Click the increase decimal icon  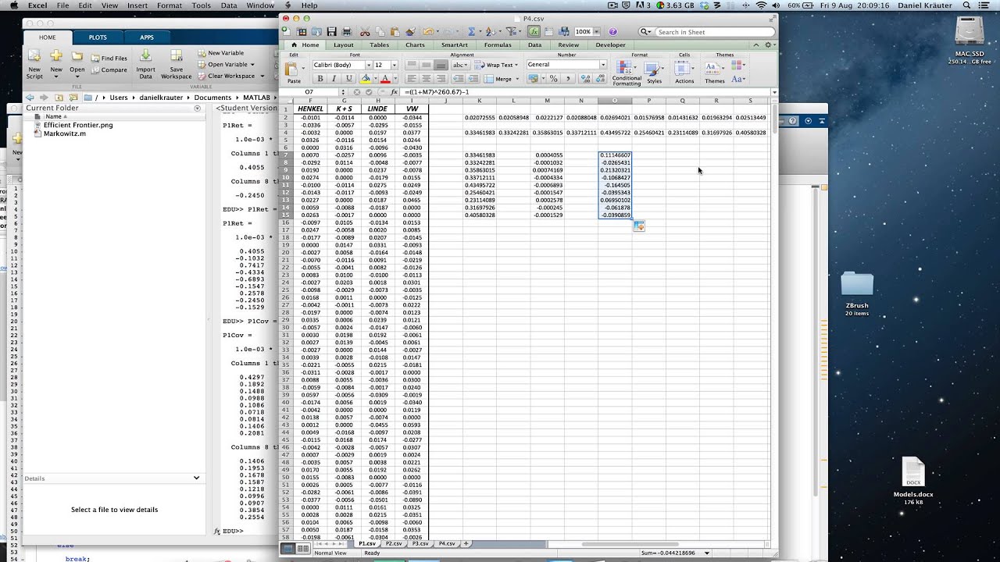pos(586,79)
